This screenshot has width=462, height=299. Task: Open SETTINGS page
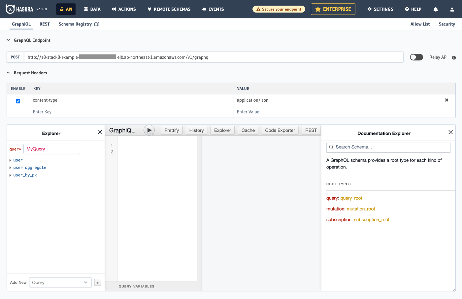click(380, 9)
